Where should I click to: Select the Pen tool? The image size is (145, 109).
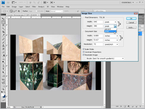3,66
